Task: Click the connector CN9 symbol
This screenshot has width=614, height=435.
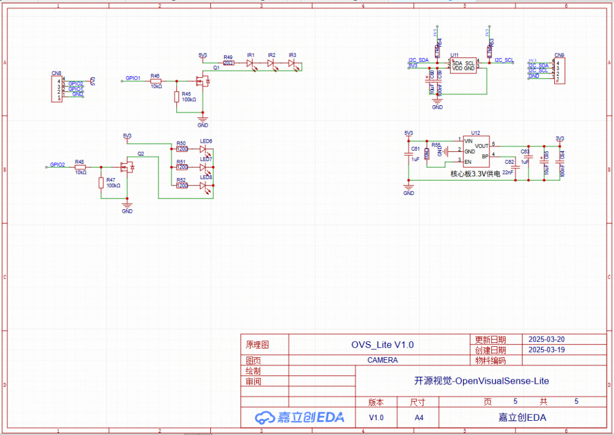Action: point(559,71)
